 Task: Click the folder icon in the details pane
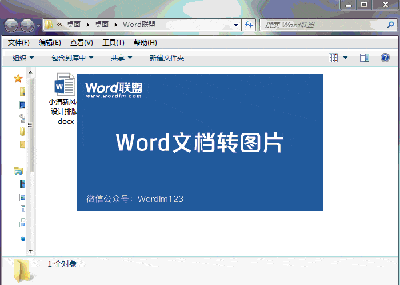(23, 271)
